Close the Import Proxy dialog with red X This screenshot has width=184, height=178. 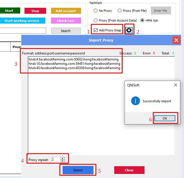(176, 40)
